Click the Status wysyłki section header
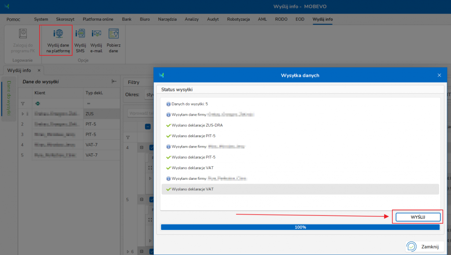This screenshot has width=451, height=255. [300, 89]
